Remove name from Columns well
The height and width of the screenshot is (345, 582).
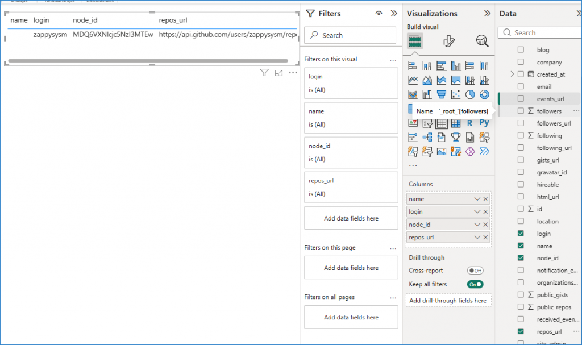485,199
